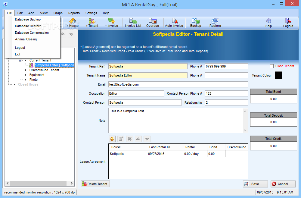Click the Relationship input field
This screenshot has width=301, height=198.
(227, 102)
